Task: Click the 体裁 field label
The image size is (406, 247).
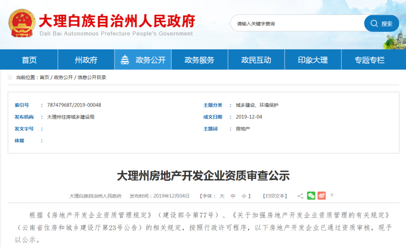Action: coord(19,141)
